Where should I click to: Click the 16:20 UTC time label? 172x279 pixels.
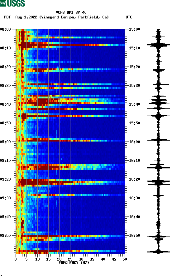pos(134,179)
